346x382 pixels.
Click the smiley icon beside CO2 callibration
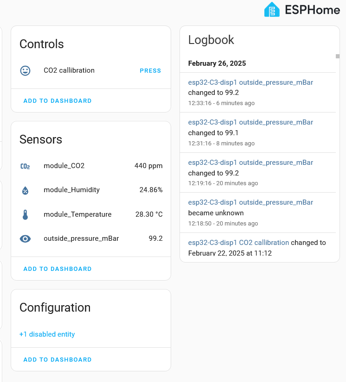[x=25, y=71]
